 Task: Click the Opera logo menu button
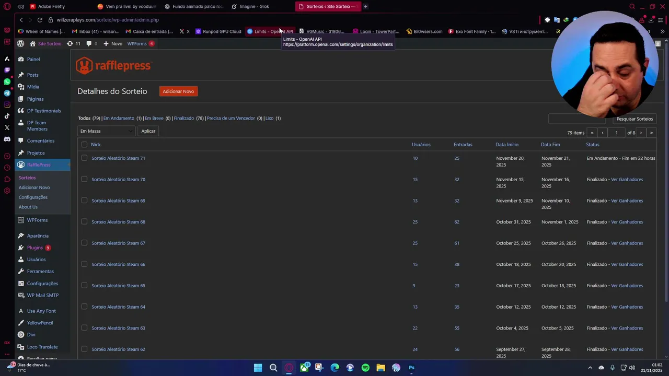pyautogui.click(x=7, y=6)
